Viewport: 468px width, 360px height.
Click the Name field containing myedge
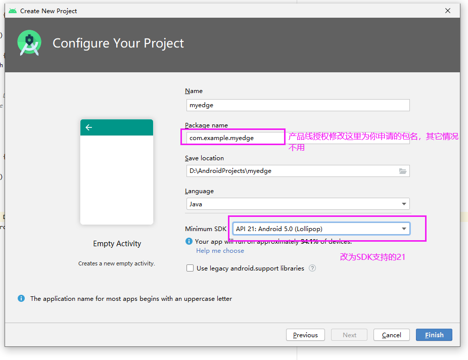click(x=298, y=105)
